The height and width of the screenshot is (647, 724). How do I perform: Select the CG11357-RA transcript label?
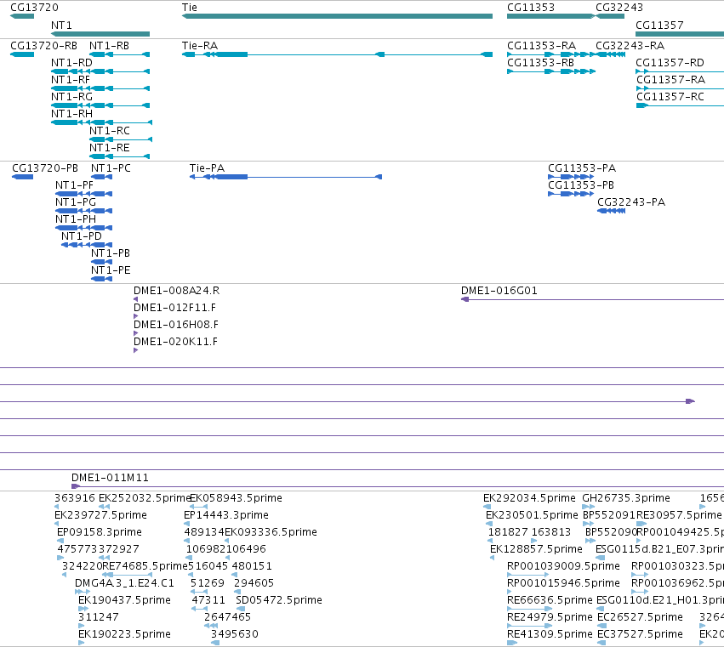670,80
